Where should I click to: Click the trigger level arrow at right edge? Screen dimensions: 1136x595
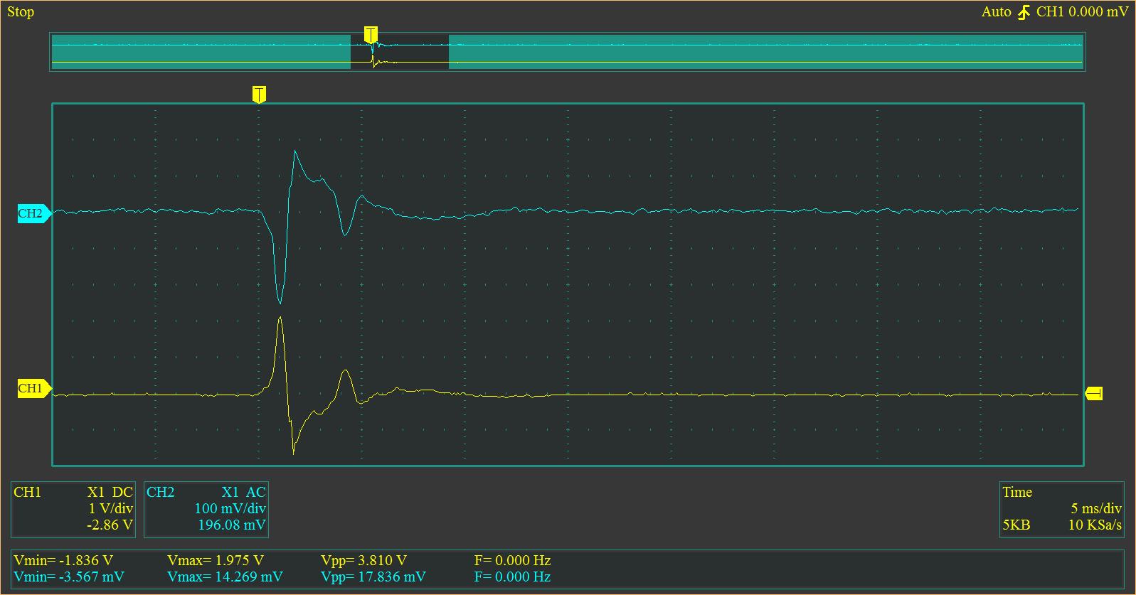click(1093, 393)
